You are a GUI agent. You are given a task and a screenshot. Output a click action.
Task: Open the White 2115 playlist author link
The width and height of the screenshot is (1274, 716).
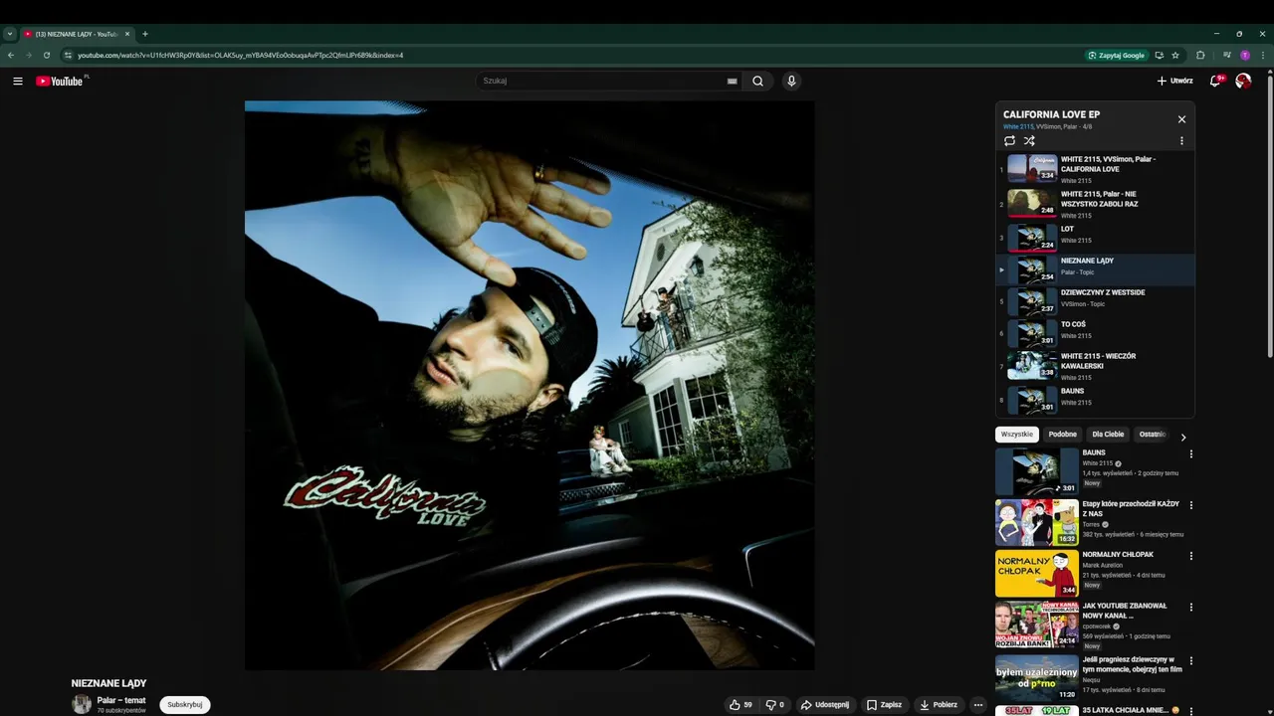[1018, 127]
